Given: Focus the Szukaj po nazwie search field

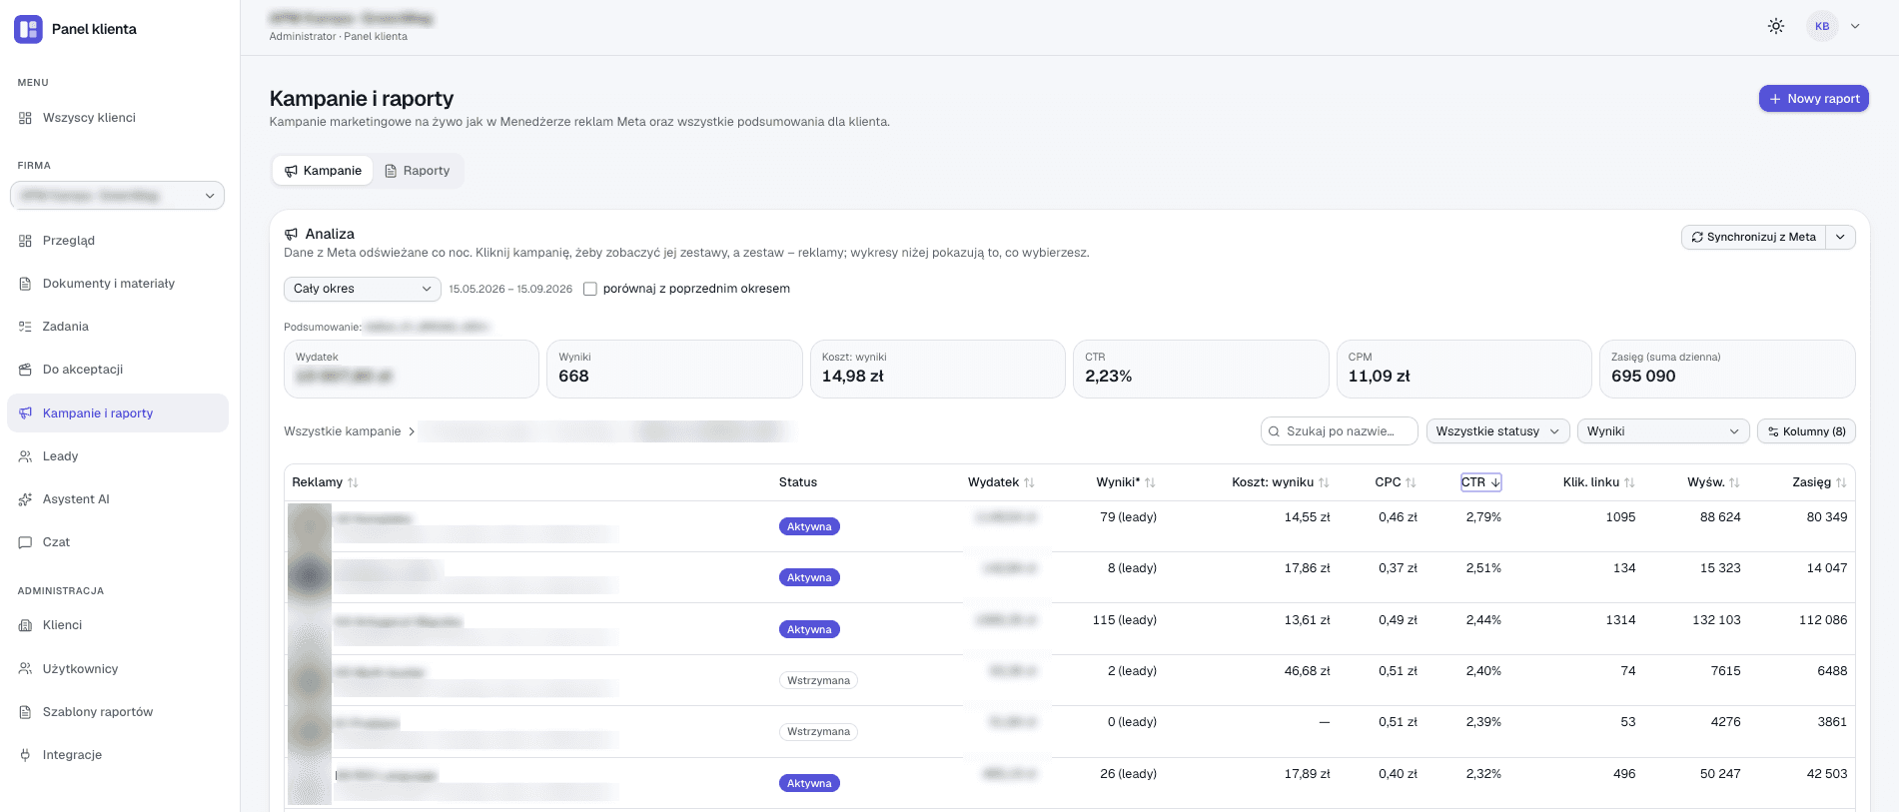Looking at the screenshot, I should point(1340,431).
